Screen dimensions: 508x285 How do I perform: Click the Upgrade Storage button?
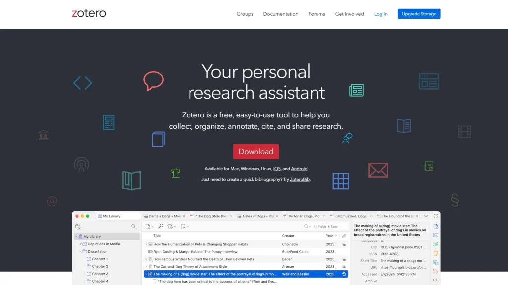pos(419,14)
